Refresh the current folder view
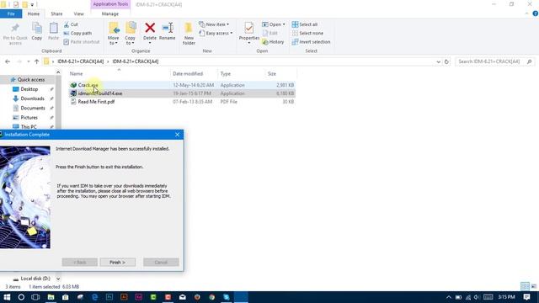The image size is (539, 303). [x=446, y=61]
